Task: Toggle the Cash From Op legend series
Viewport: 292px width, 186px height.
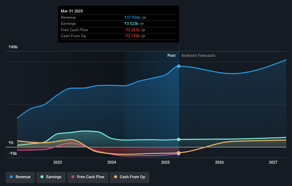Action: coord(129,177)
